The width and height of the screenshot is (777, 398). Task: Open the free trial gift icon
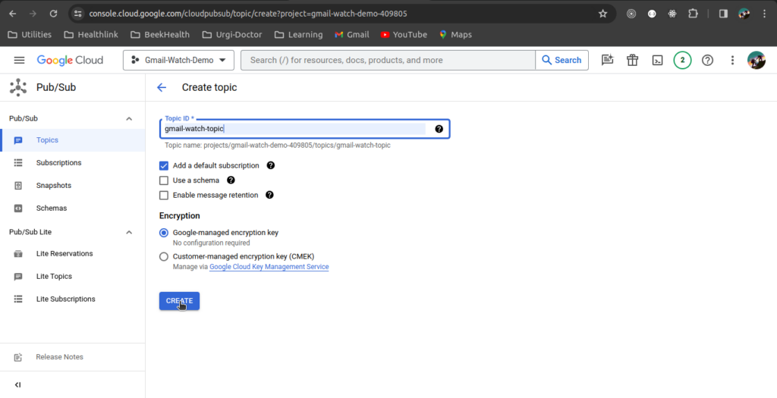[x=632, y=61]
